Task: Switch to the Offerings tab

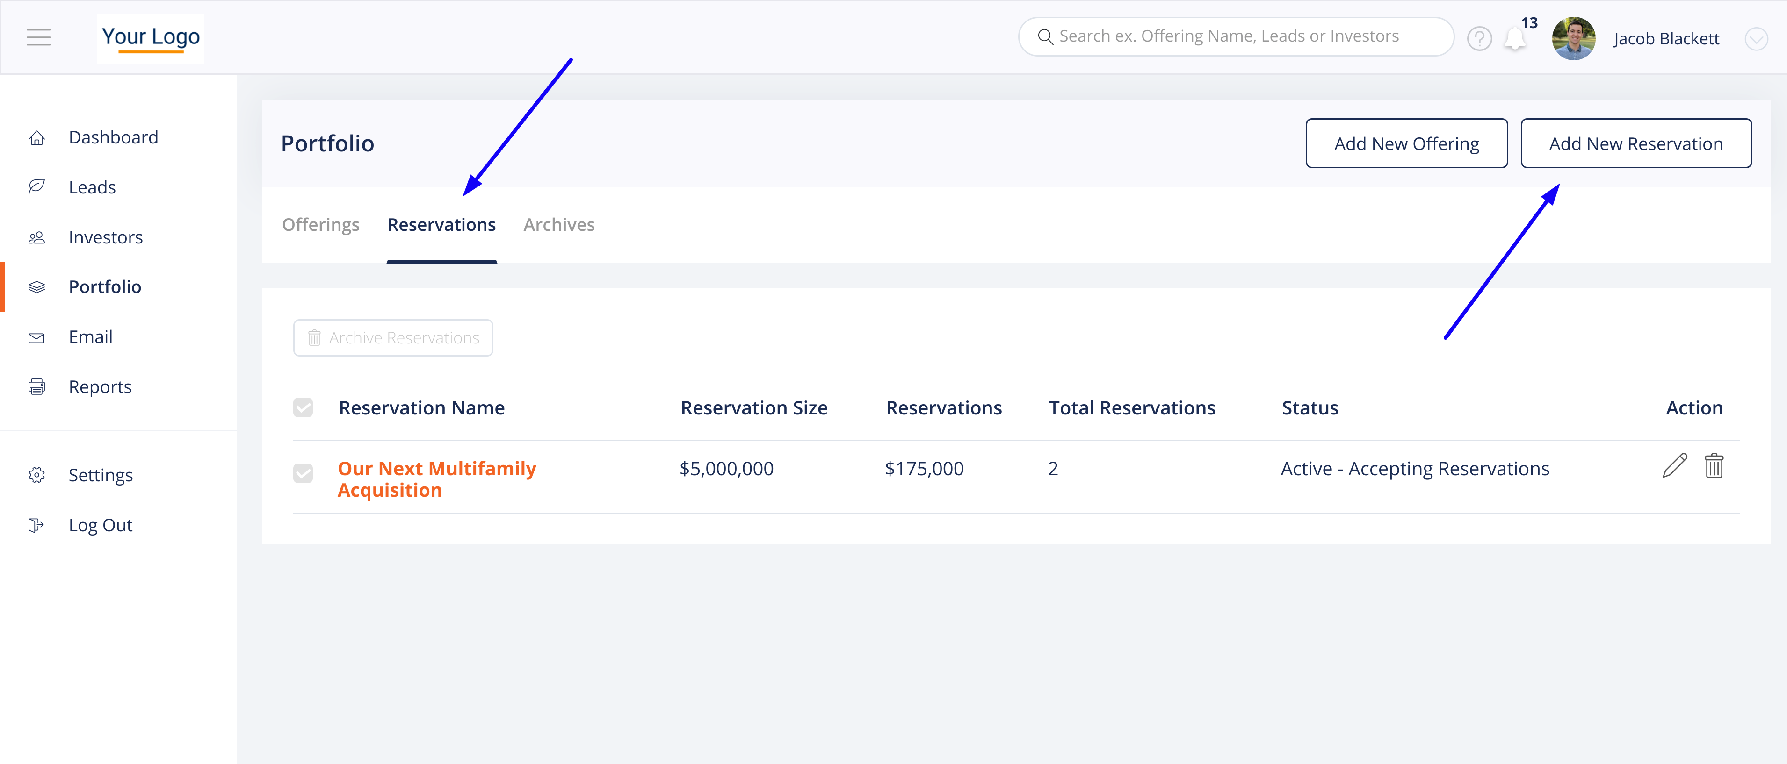Action: tap(320, 225)
